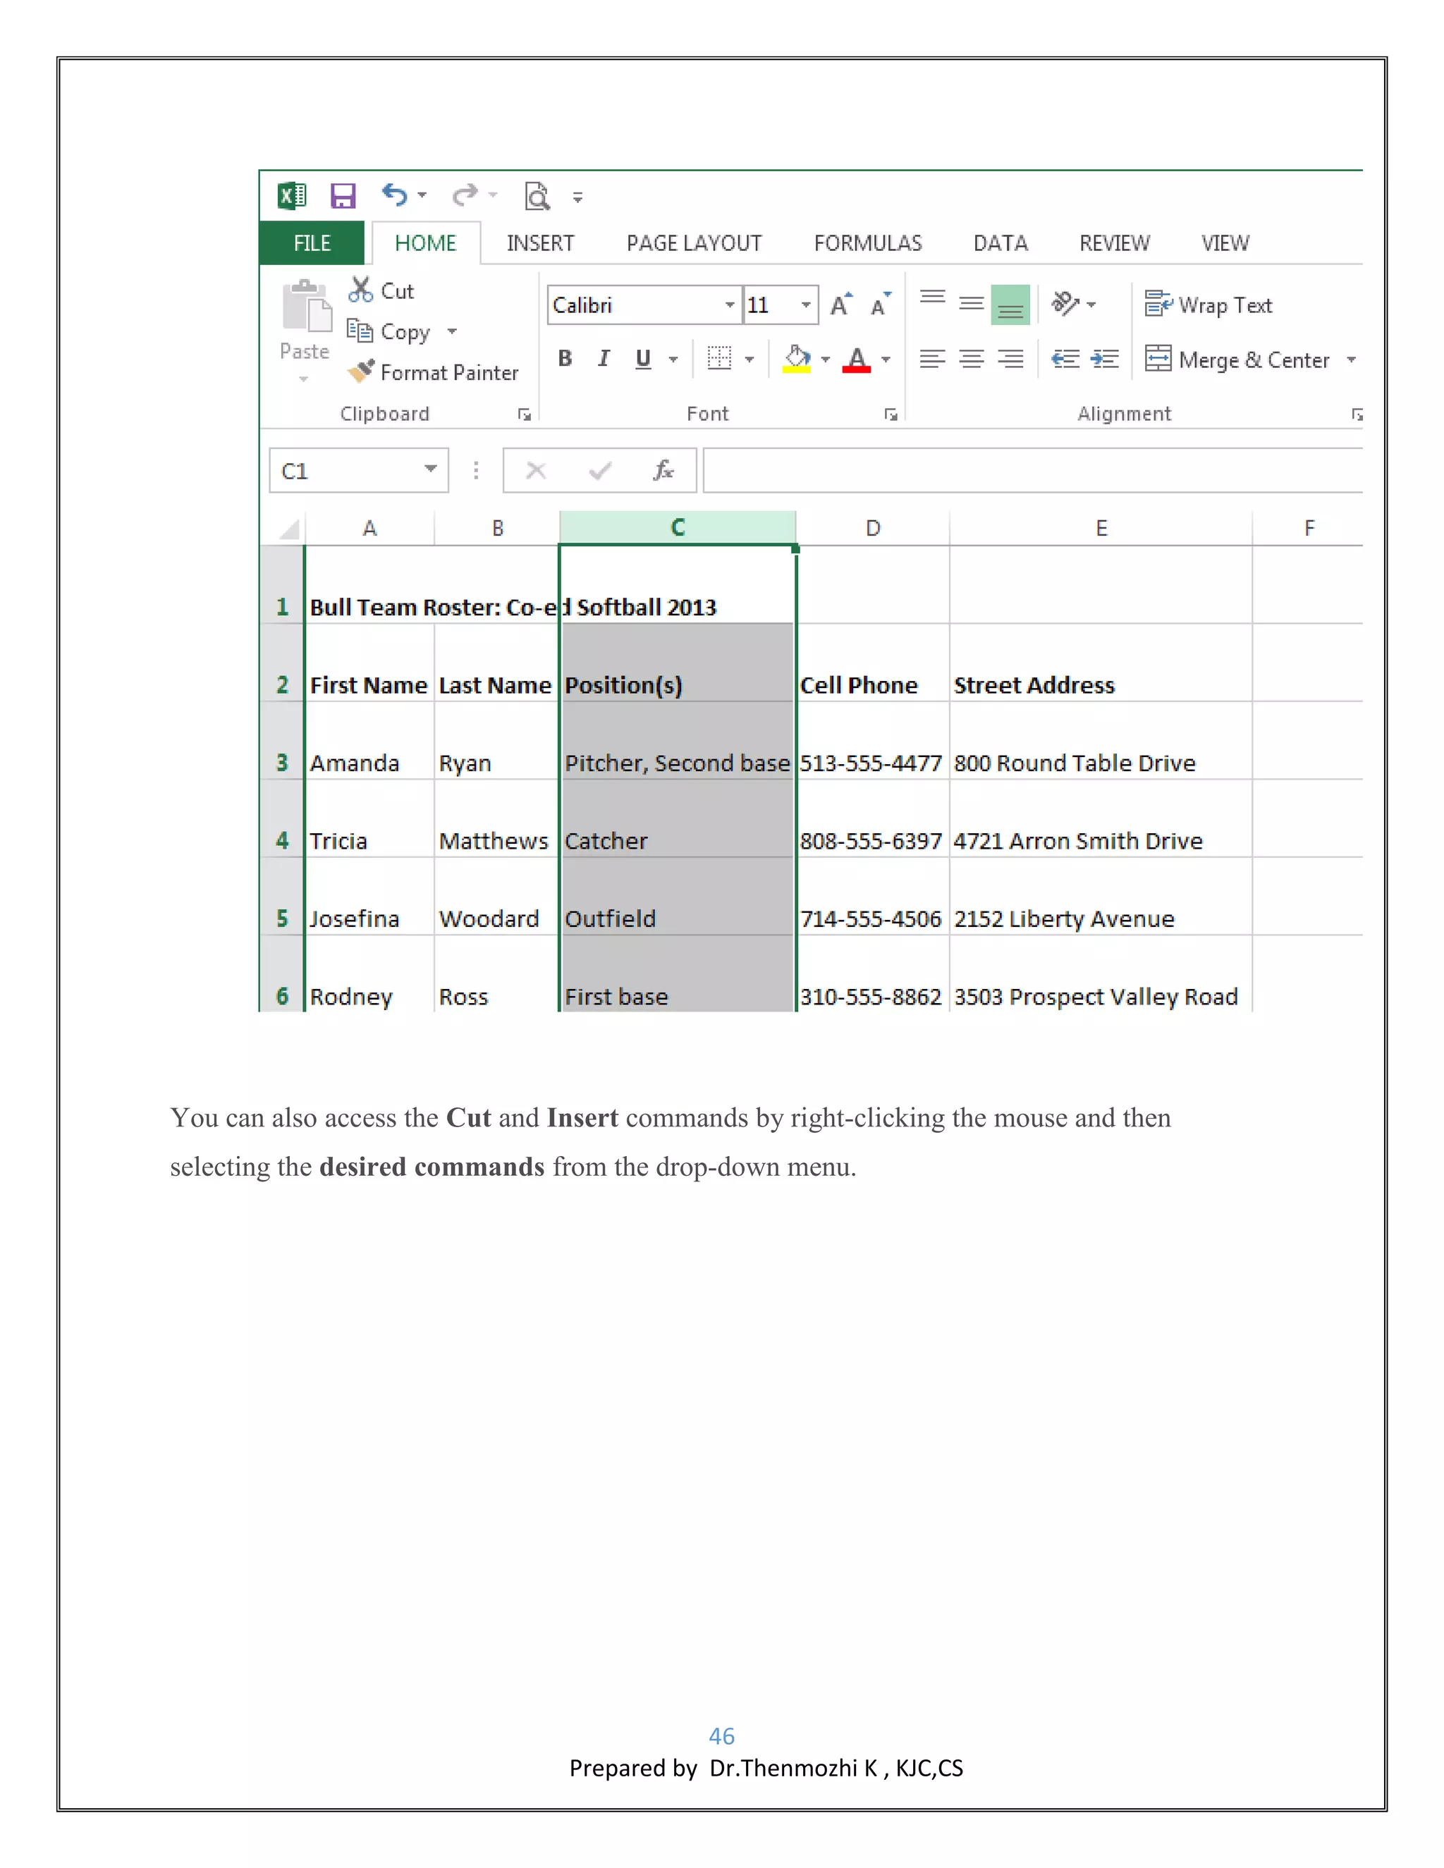Toggle Bottom Align vertical alignment
The width and height of the screenshot is (1444, 1868).
[1010, 305]
